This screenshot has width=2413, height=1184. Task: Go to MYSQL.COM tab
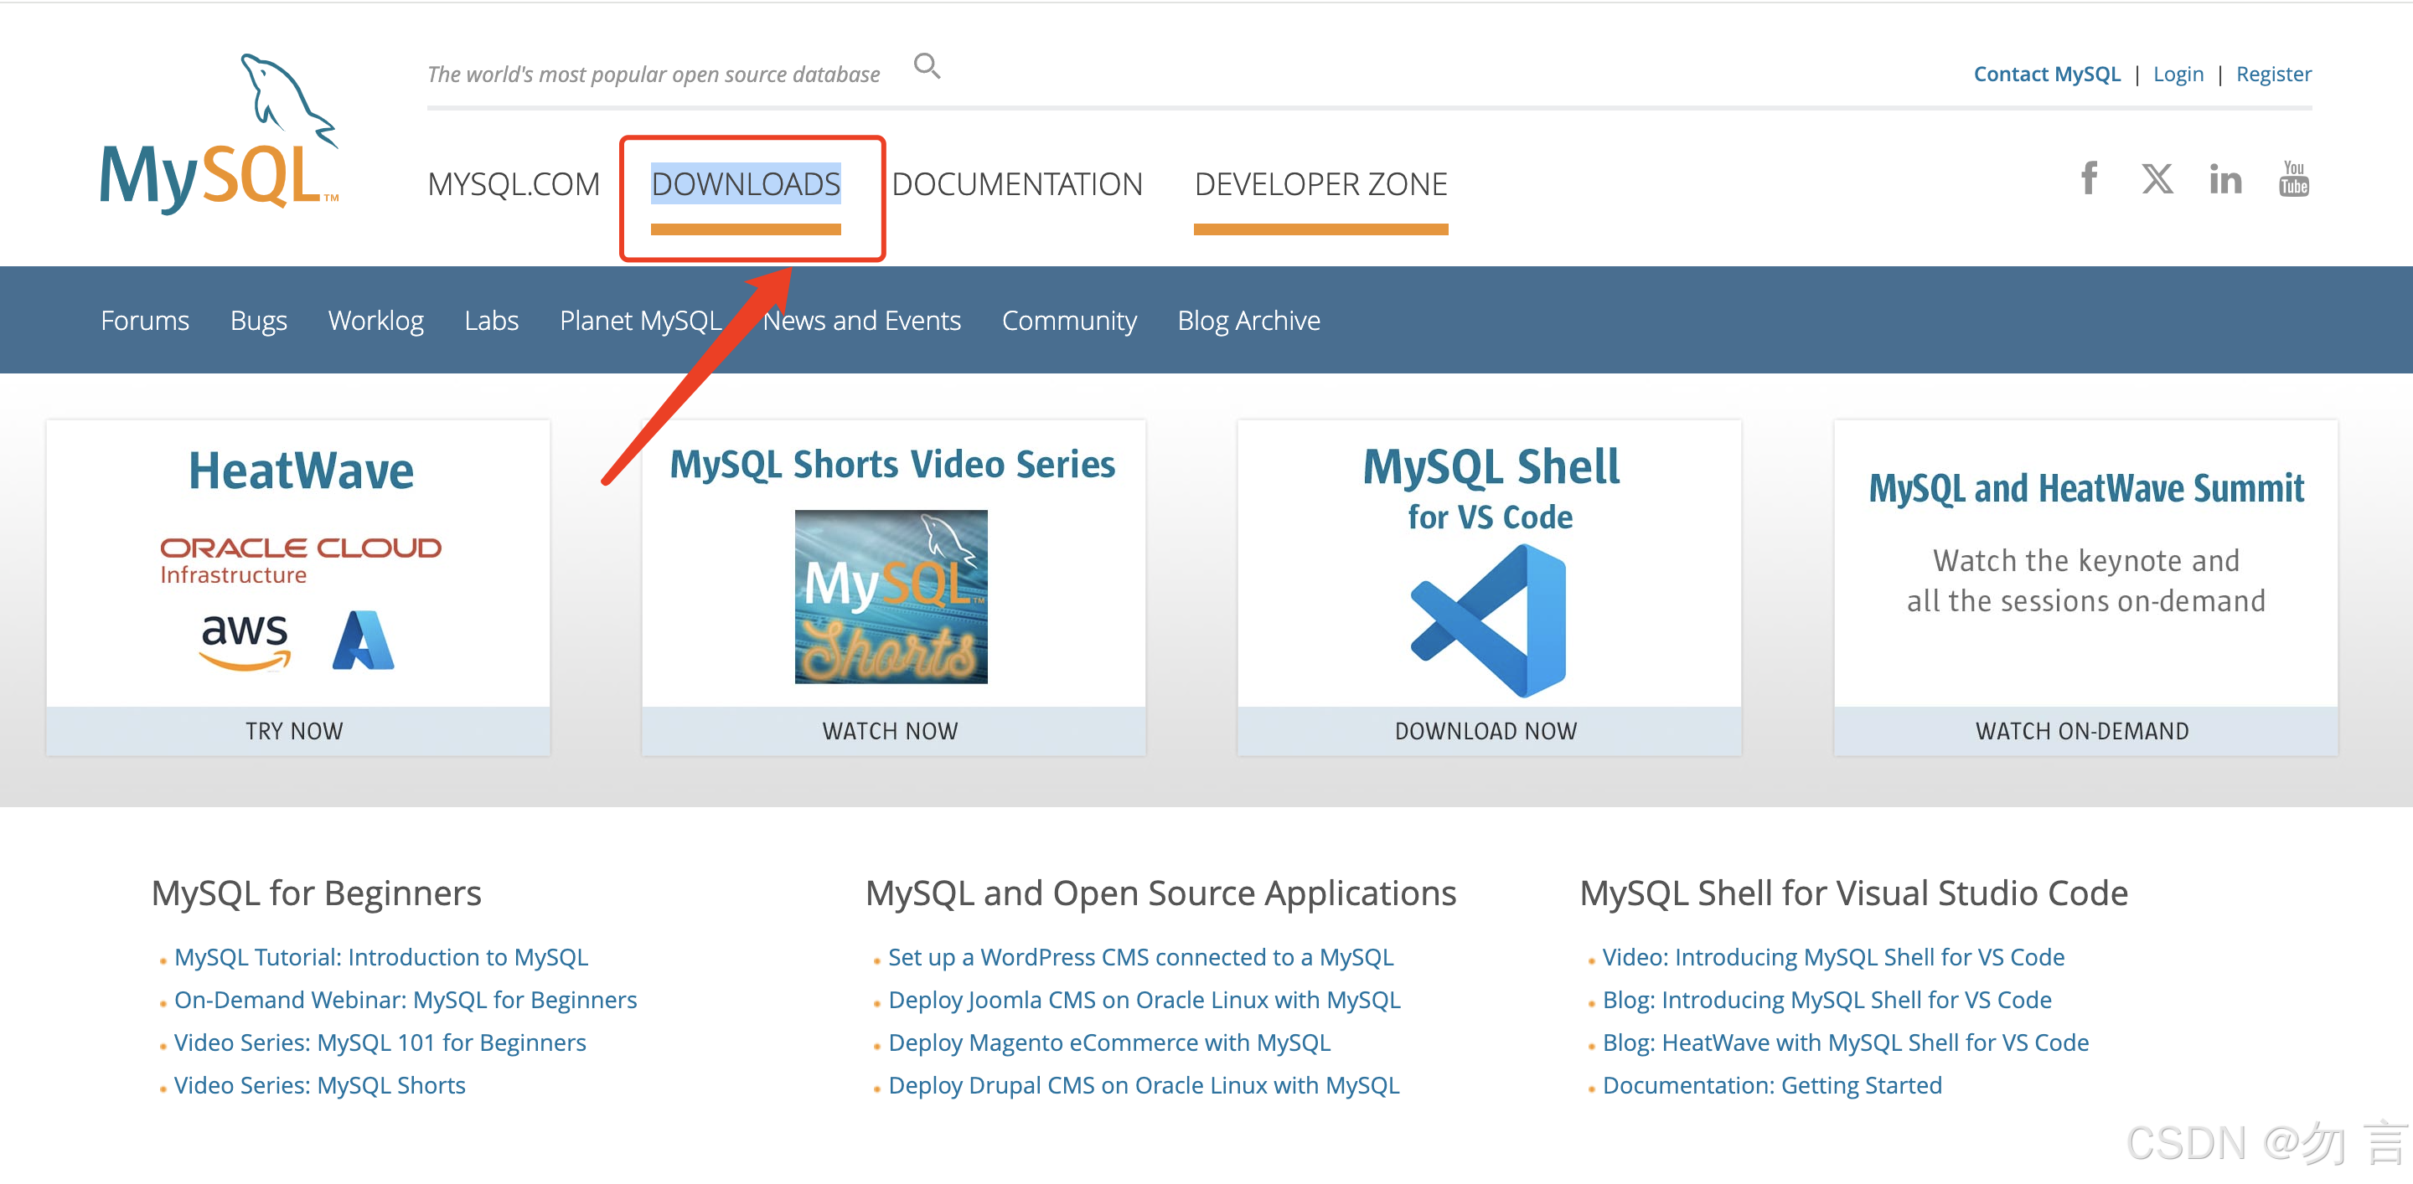[514, 184]
